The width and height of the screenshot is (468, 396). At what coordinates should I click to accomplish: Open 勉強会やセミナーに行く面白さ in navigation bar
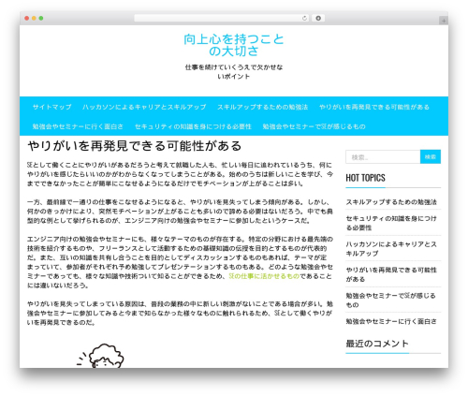78,126
